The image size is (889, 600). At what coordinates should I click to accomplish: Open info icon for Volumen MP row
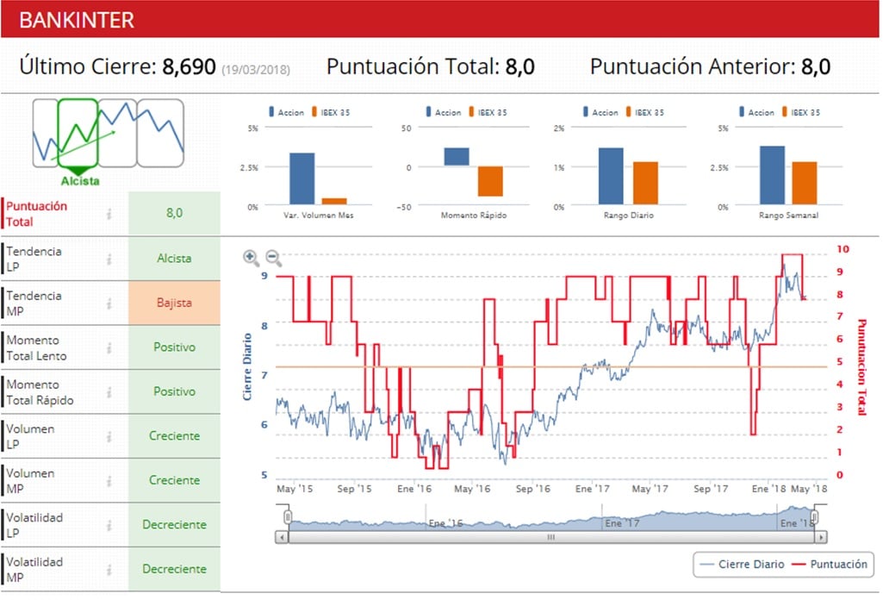[x=109, y=481]
